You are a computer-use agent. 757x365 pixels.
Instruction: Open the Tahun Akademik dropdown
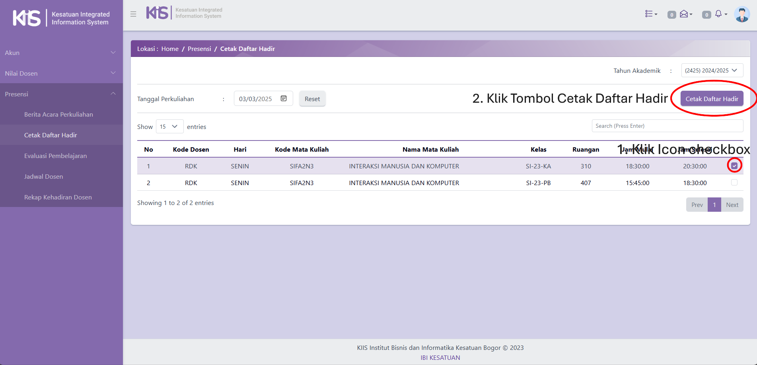(x=712, y=70)
